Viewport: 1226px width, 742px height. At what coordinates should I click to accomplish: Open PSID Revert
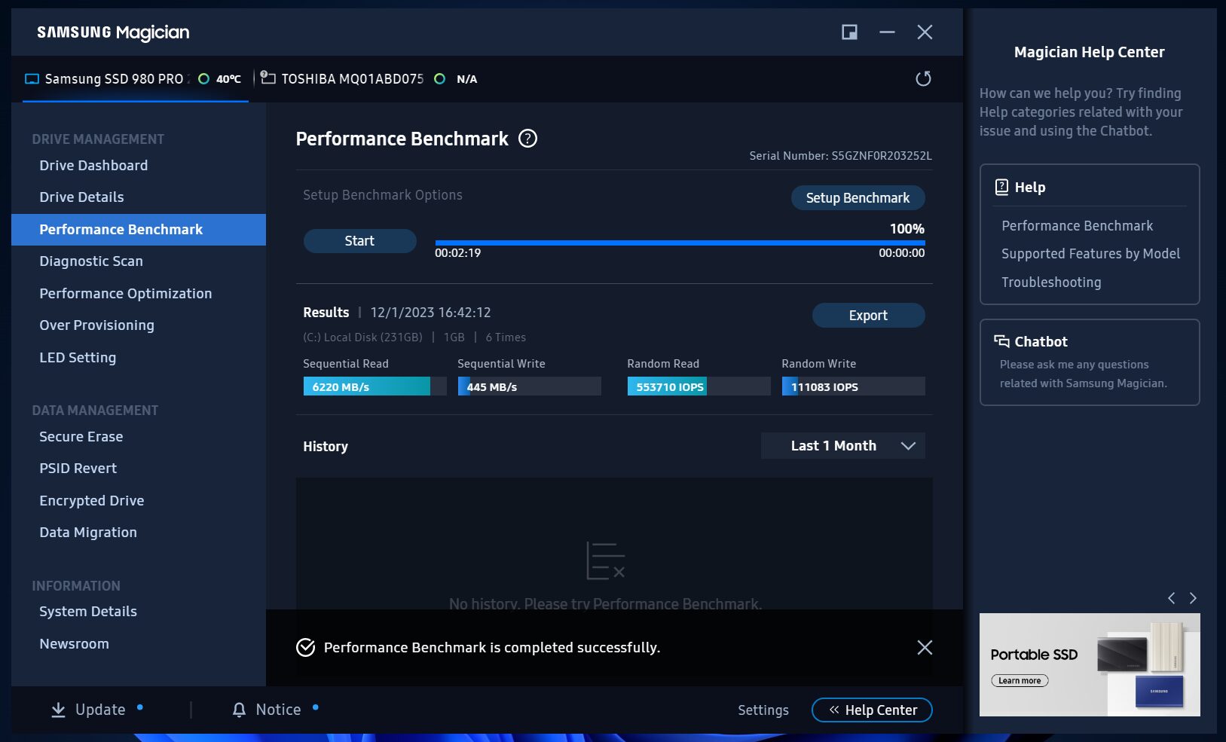pos(78,469)
